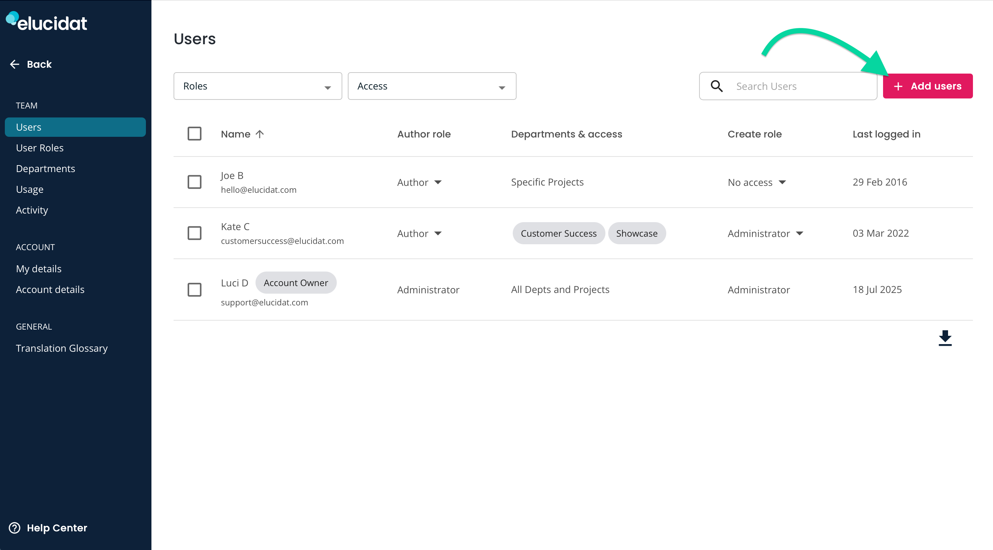Viewport: 993px width, 550px height.
Task: Click the plus icon on Add users
Action: (x=898, y=86)
